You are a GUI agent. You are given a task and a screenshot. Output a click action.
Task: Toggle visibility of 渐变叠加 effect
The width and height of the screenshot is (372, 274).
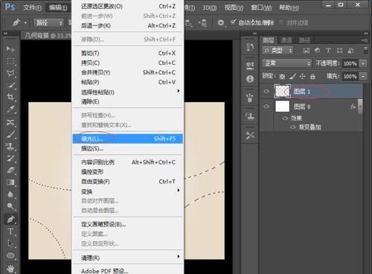293,127
